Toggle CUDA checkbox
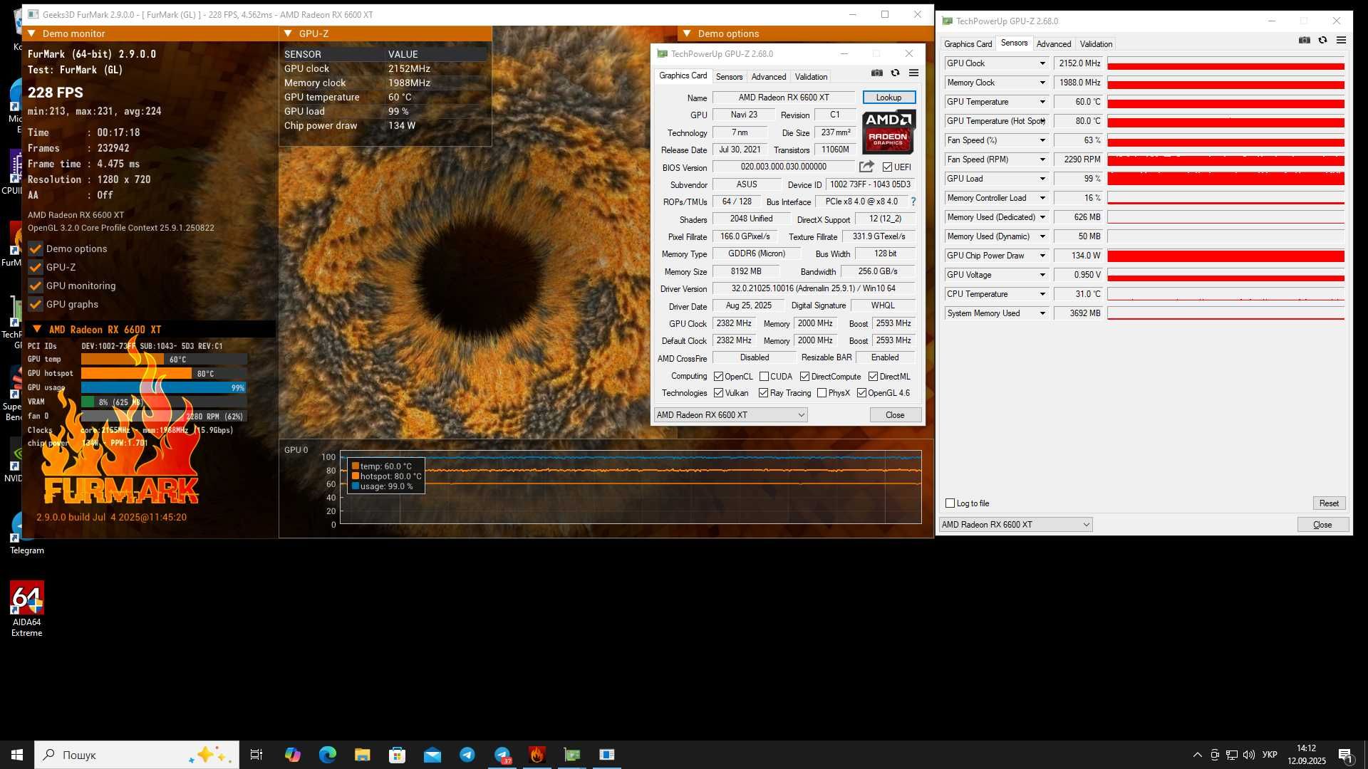Screen dimensions: 1368x769 click(764, 377)
